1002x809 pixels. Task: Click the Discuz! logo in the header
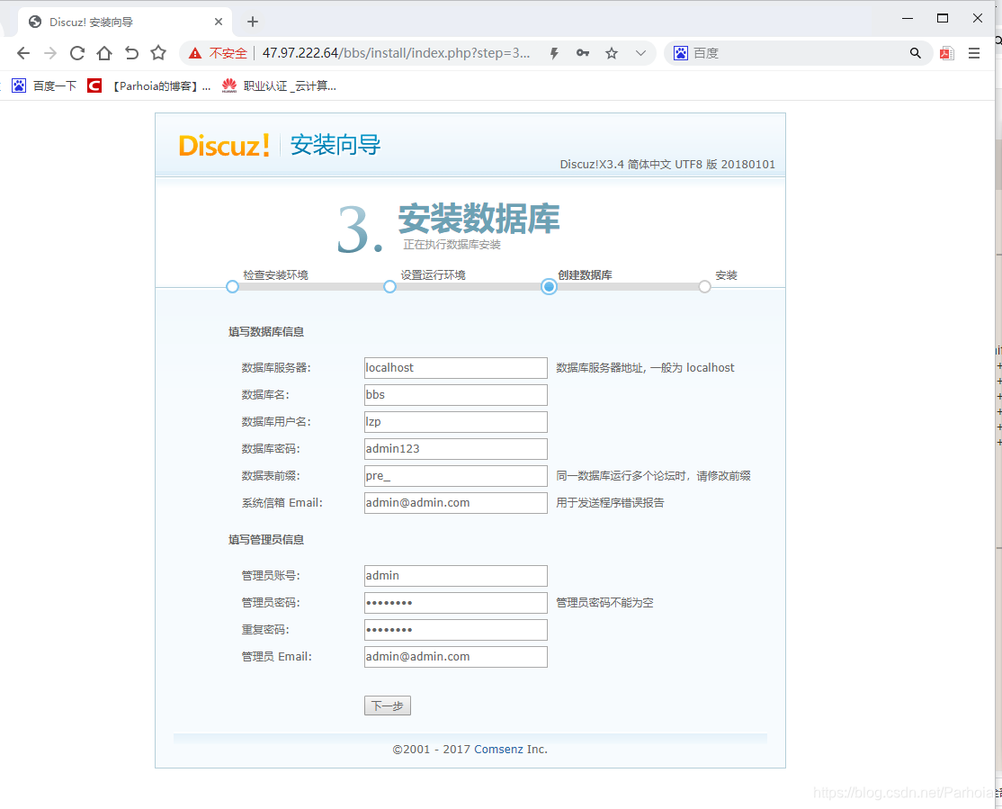(224, 145)
